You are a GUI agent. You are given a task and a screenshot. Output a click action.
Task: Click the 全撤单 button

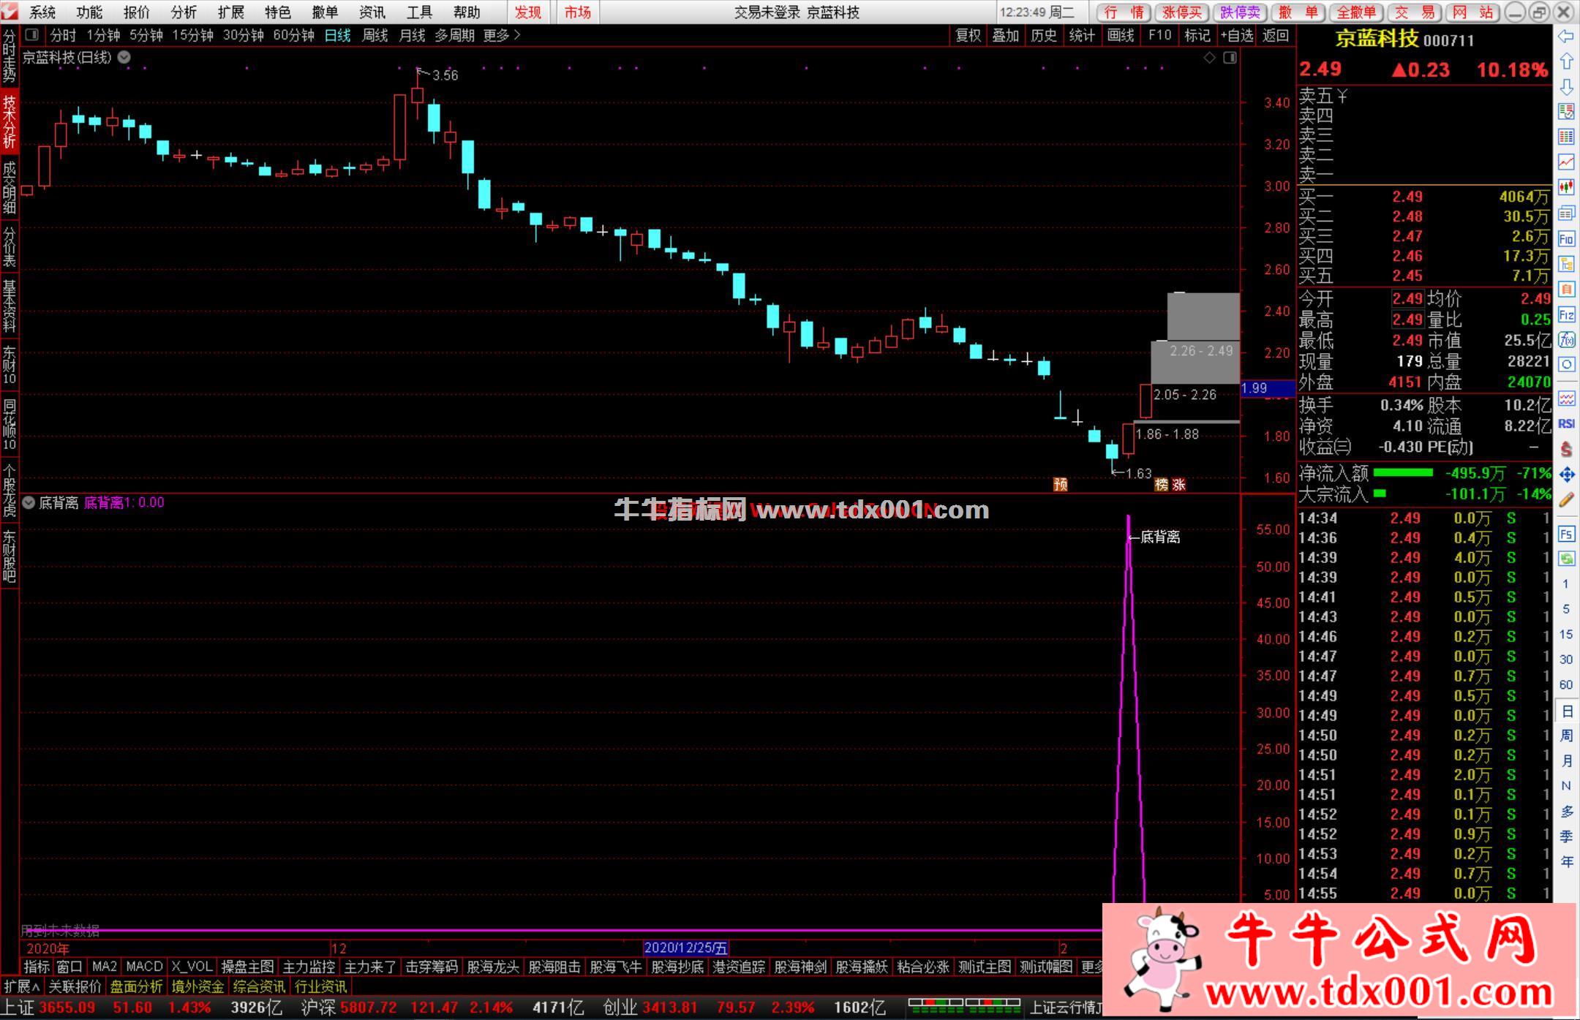click(x=1356, y=12)
